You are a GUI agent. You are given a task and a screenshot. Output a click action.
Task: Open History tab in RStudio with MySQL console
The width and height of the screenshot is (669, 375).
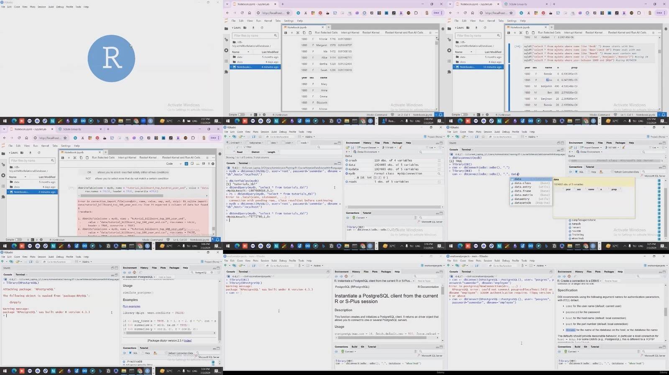click(367, 143)
